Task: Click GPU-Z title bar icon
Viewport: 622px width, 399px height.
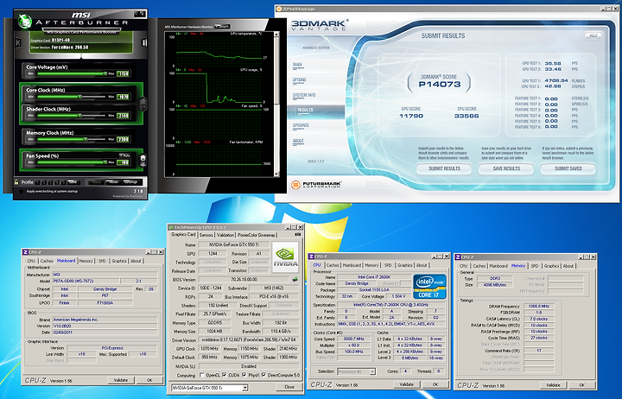Action: tap(171, 227)
